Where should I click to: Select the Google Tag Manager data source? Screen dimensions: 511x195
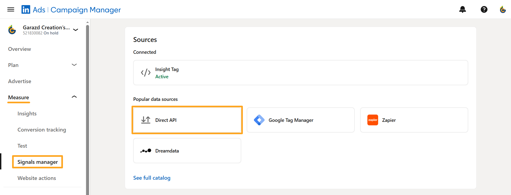pos(301,120)
